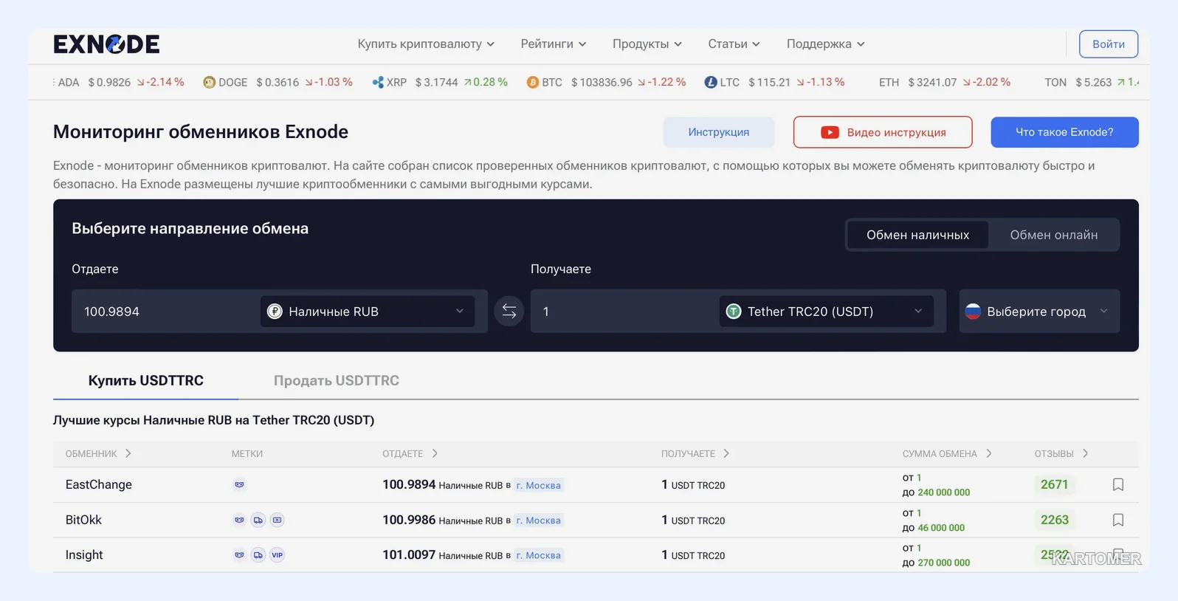The height and width of the screenshot is (601, 1178).
Task: Click the DOGE coin icon in ticker
Action: 209,82
